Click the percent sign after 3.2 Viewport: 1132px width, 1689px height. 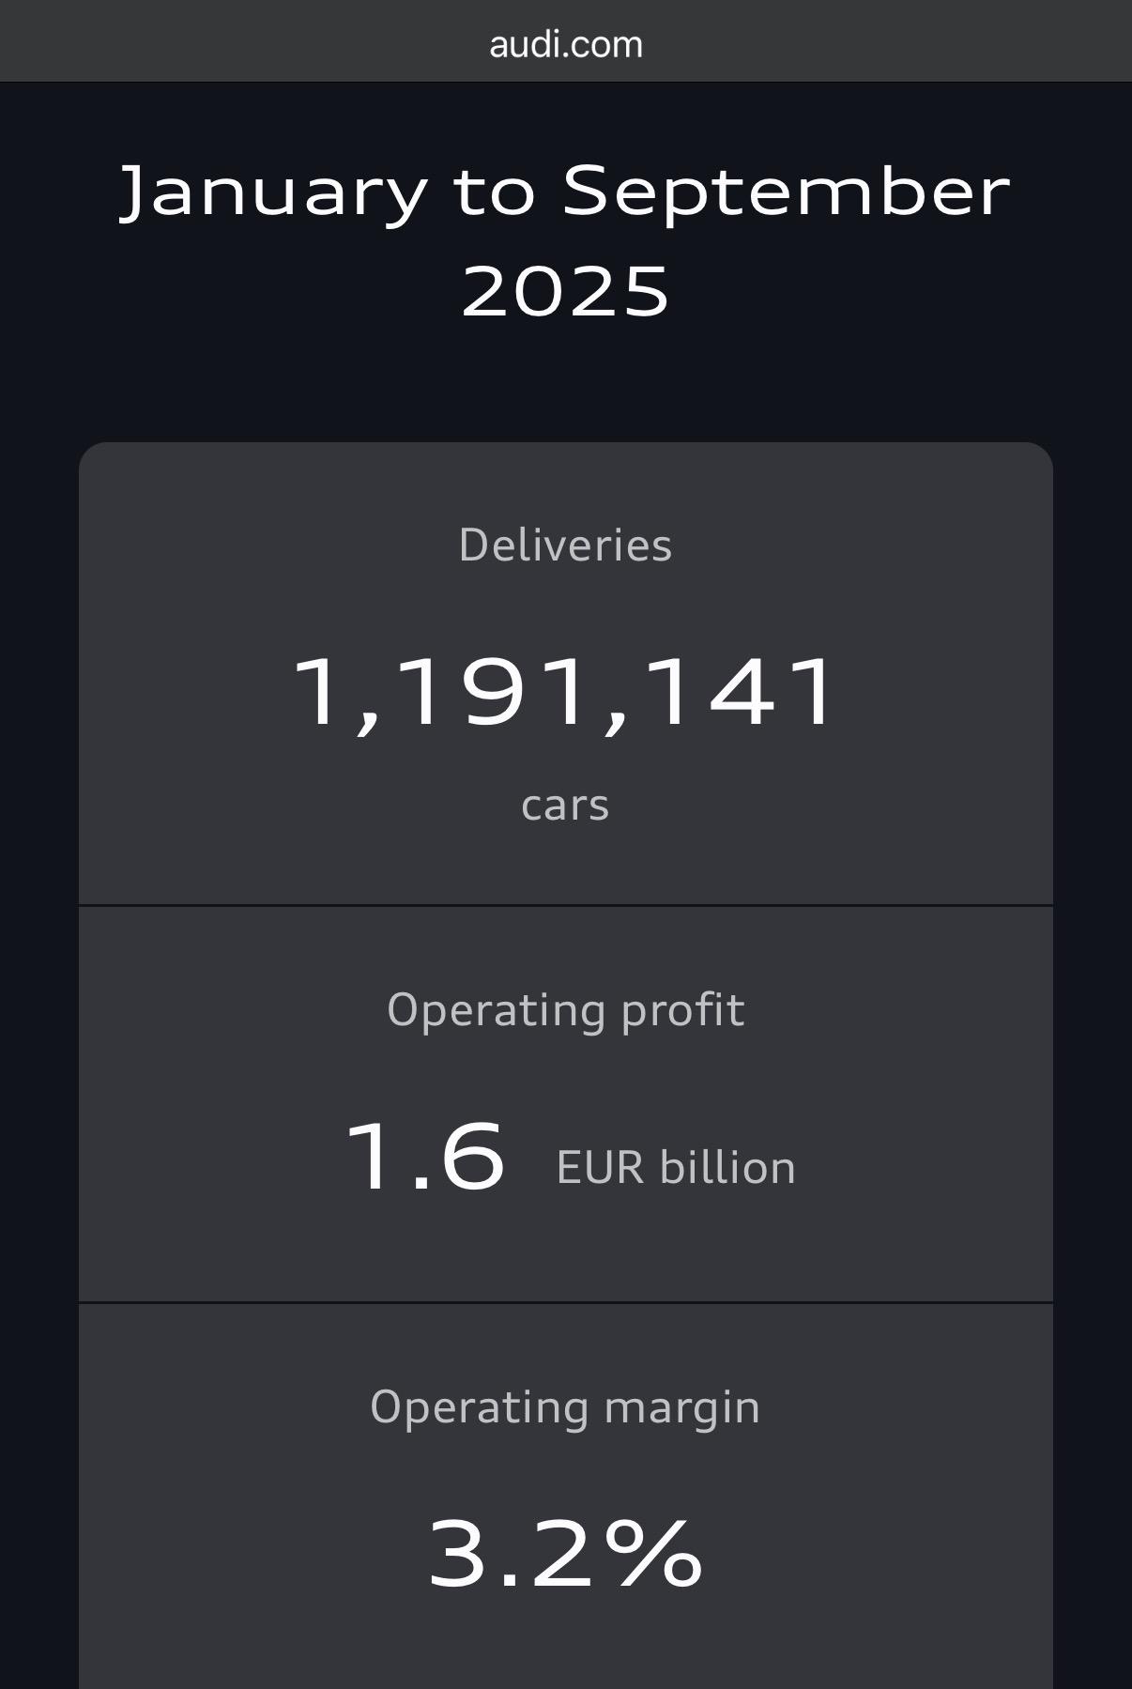[653, 1554]
